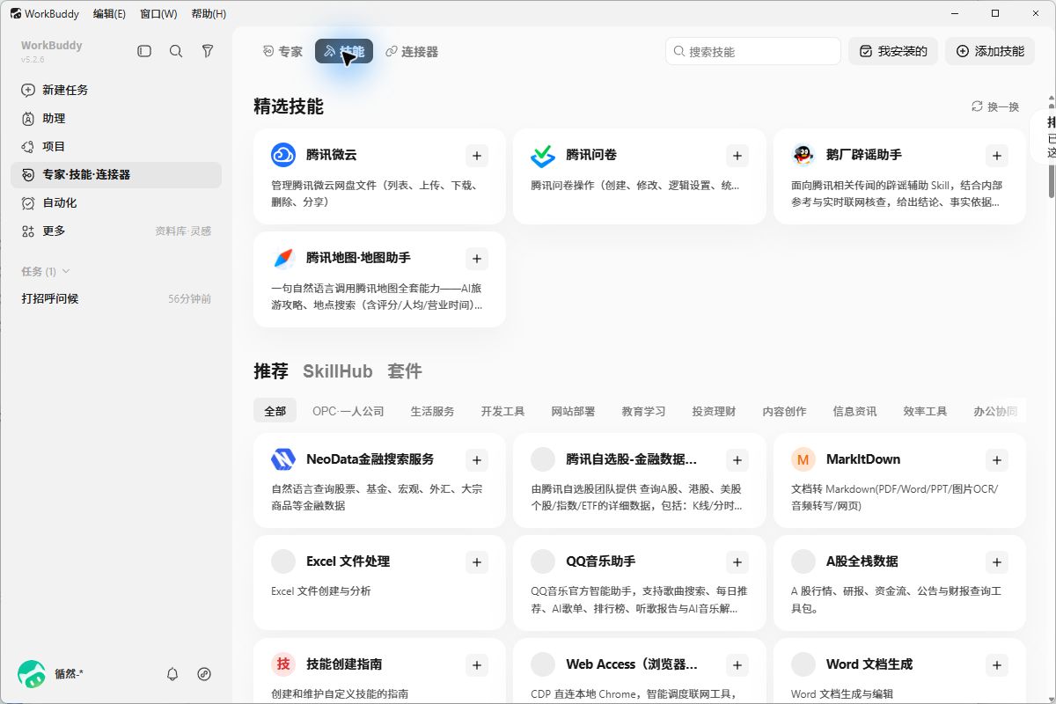Click the 我安装的 button
This screenshot has height=704, width=1056.
coord(893,51)
